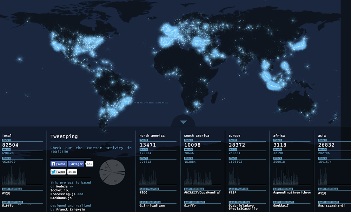Open the Backbone.js link
This screenshot has width=351, height=212.
click(61, 198)
